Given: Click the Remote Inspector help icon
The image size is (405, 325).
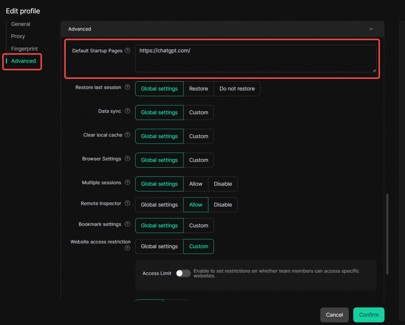Looking at the screenshot, I should [127, 203].
